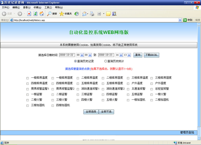Viewport: 201px width, 145px height.
Task: Click the Media/History round toolbar icon
Action: (x=76, y=14)
